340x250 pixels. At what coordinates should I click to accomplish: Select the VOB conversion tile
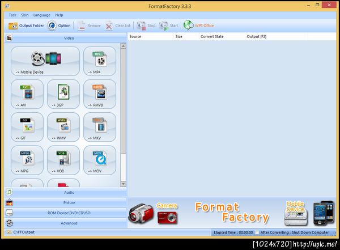[x=63, y=160]
